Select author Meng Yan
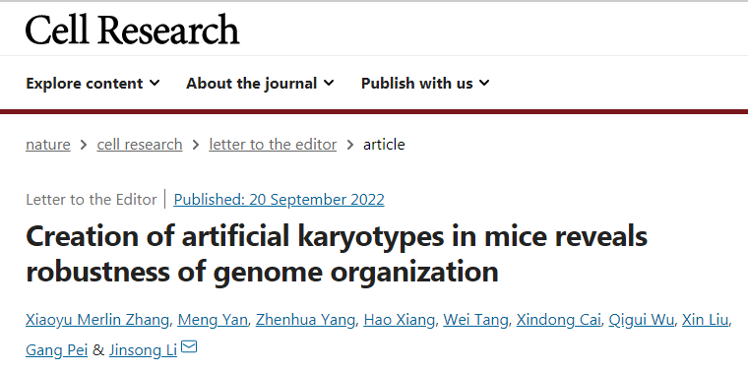The height and width of the screenshot is (372, 748). click(213, 320)
